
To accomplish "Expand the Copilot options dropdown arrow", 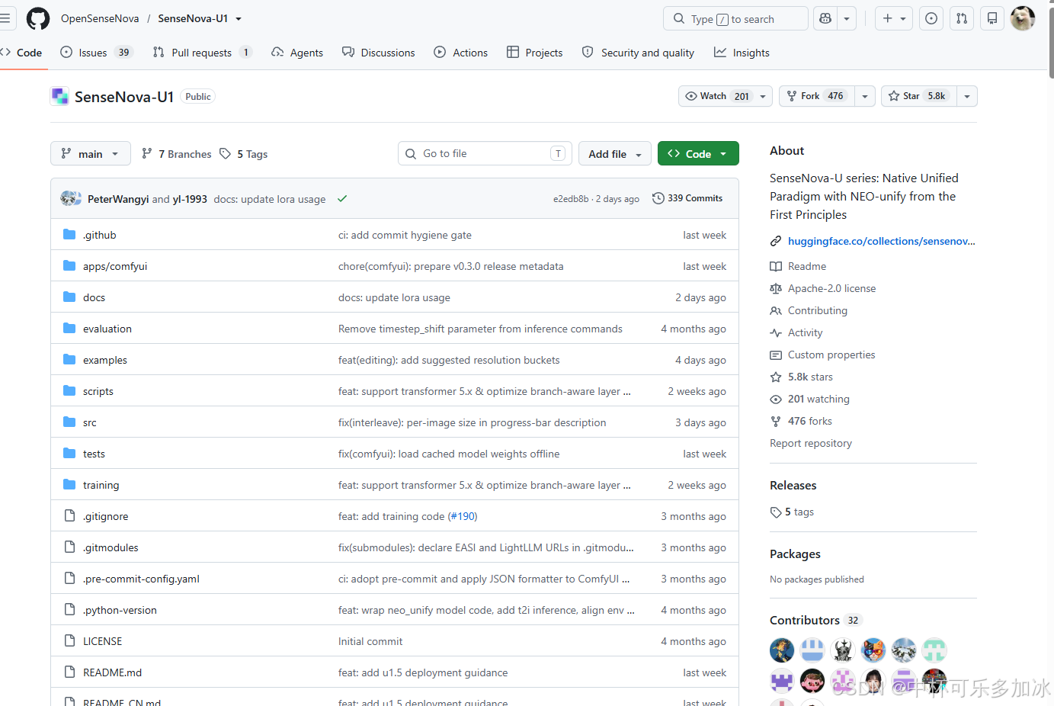I will coord(847,18).
